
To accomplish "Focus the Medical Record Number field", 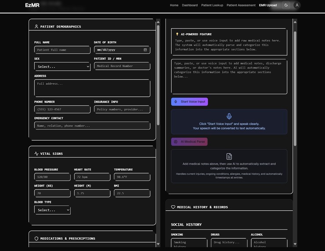I will pos(122,66).
